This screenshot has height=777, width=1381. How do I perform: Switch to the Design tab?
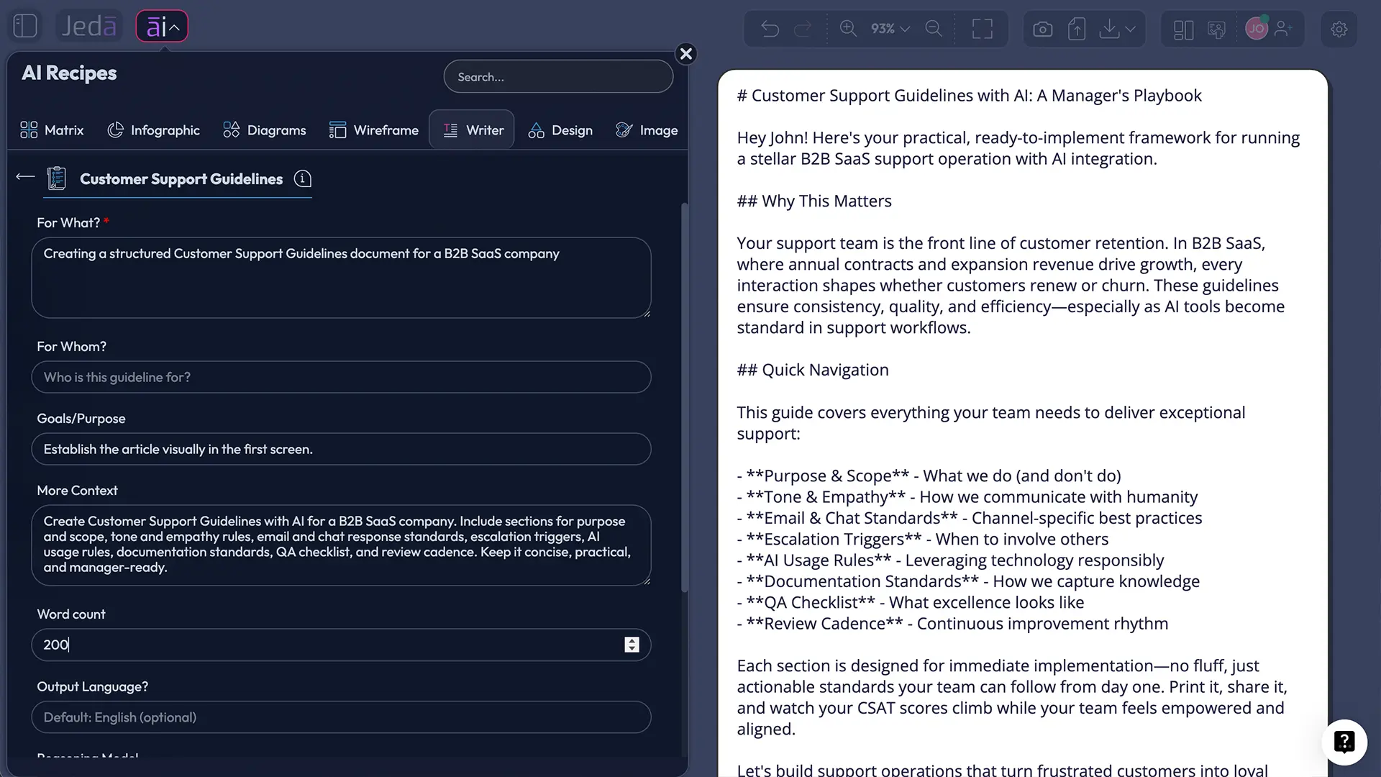[560, 130]
